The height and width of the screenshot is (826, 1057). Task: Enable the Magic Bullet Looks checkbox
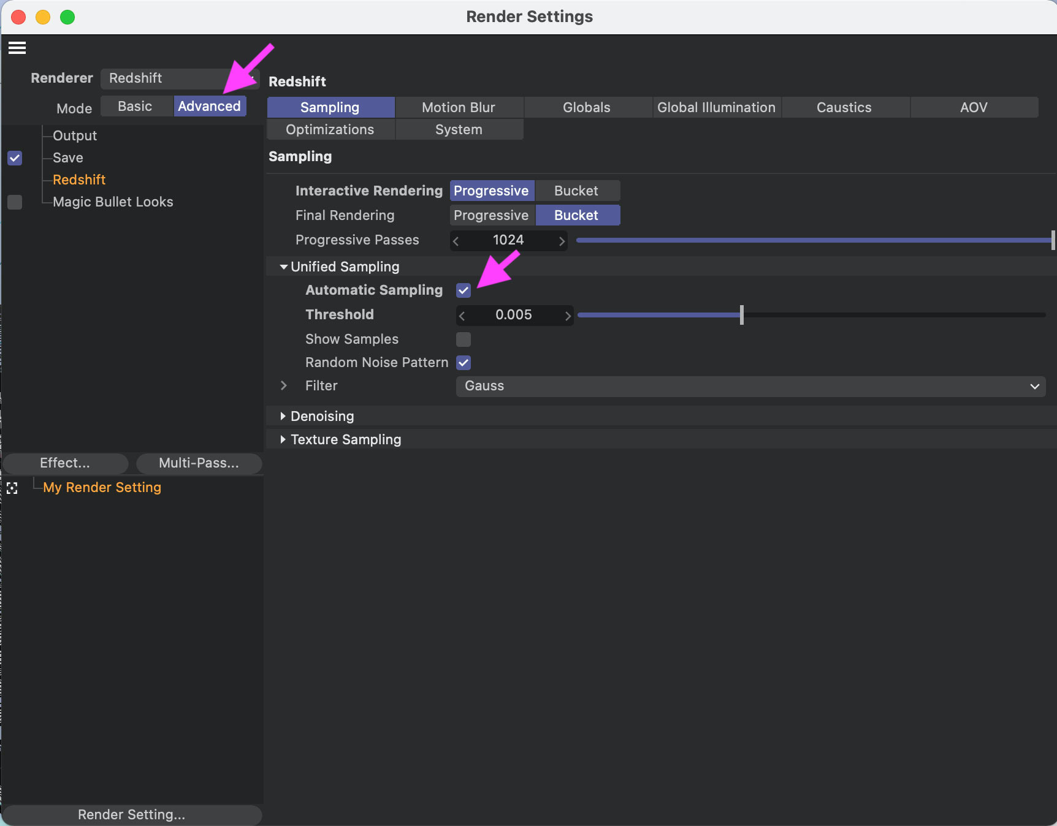pos(15,202)
